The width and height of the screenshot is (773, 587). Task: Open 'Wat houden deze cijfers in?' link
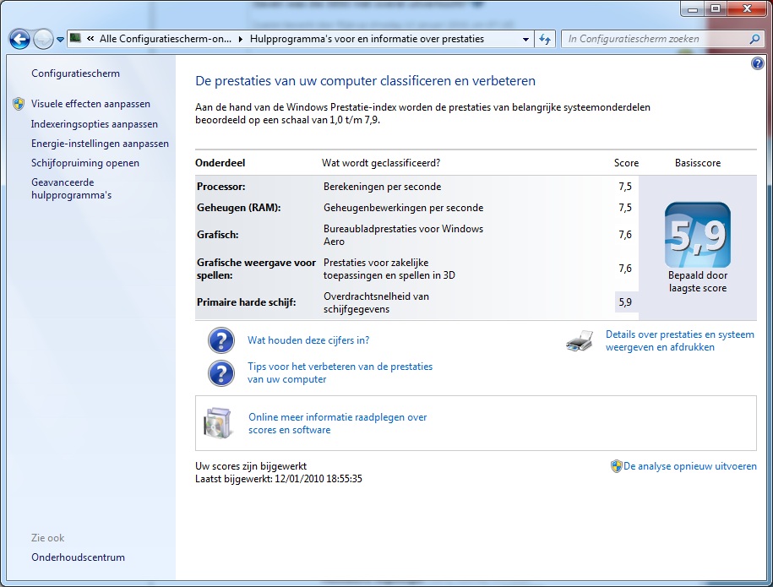click(x=308, y=340)
